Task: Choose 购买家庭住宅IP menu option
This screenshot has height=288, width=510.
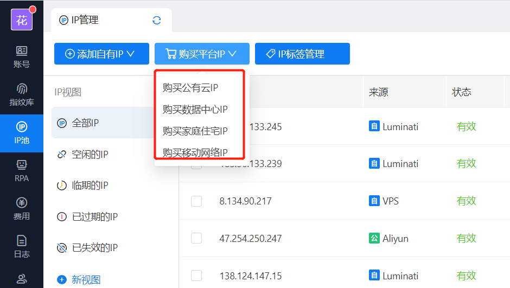Action: click(x=195, y=131)
